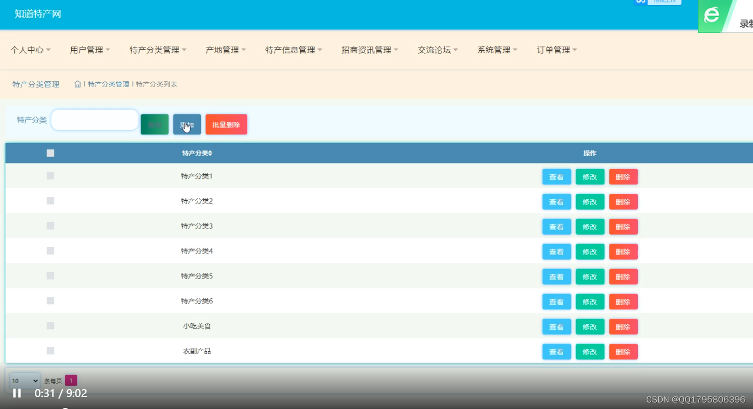753x409 pixels.
Task: View details of 特产分类2
Action: [x=557, y=202]
